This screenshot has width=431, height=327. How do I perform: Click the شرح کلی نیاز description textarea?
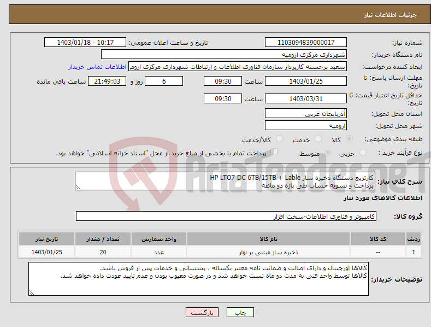225,181
